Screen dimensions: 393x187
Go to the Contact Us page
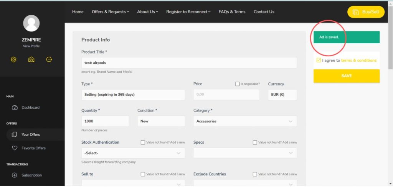(x=264, y=12)
